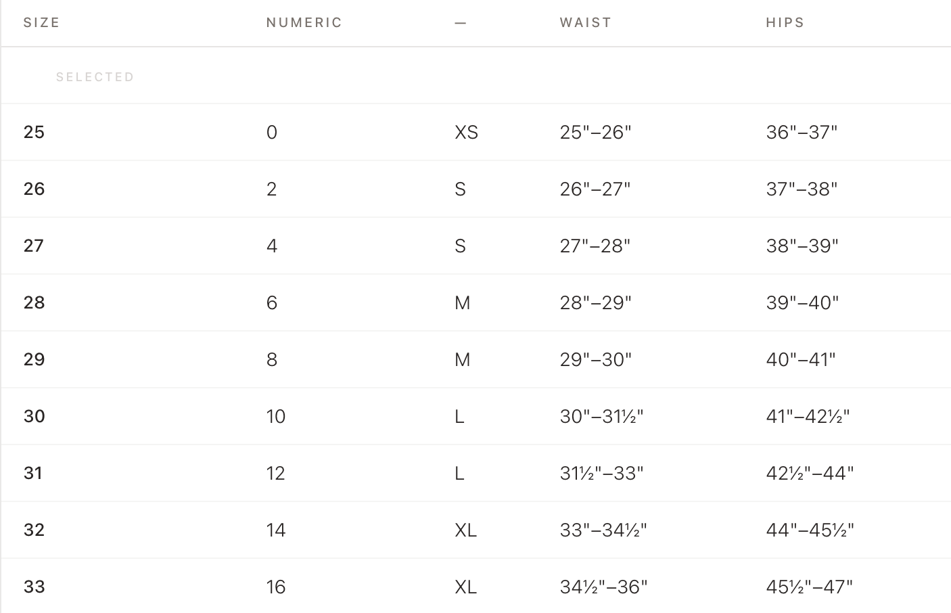Click hips 45½"–47" cell
Screen dimensions: 951x613
[x=810, y=587]
